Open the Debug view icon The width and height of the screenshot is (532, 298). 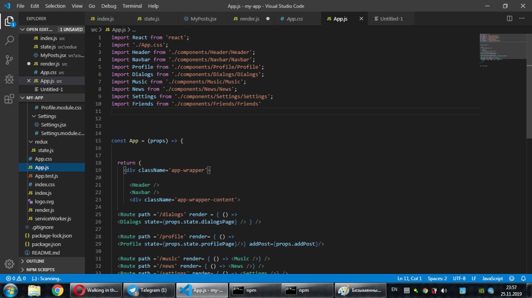pos(9,79)
